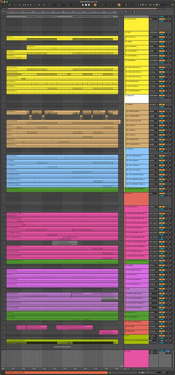Click the arrangement overview bar at the top
175x375 pixels.
pos(82,8)
